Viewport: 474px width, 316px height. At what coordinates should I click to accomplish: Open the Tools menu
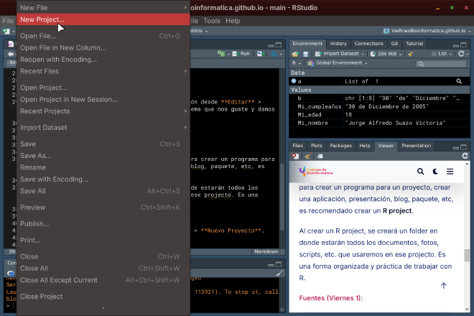pos(212,21)
